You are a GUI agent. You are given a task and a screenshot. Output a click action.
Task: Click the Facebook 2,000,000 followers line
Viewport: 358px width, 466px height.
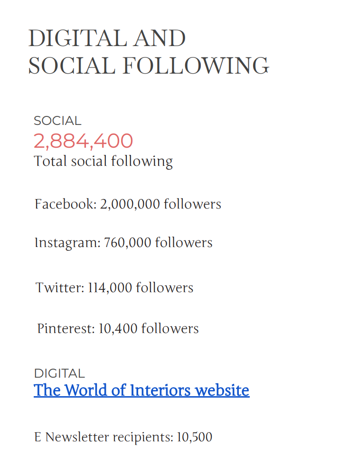128,204
